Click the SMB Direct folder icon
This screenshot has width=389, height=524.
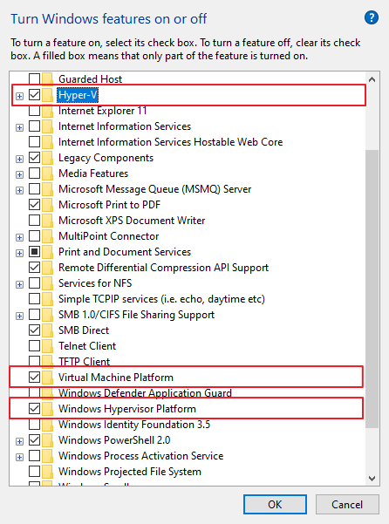(x=47, y=330)
